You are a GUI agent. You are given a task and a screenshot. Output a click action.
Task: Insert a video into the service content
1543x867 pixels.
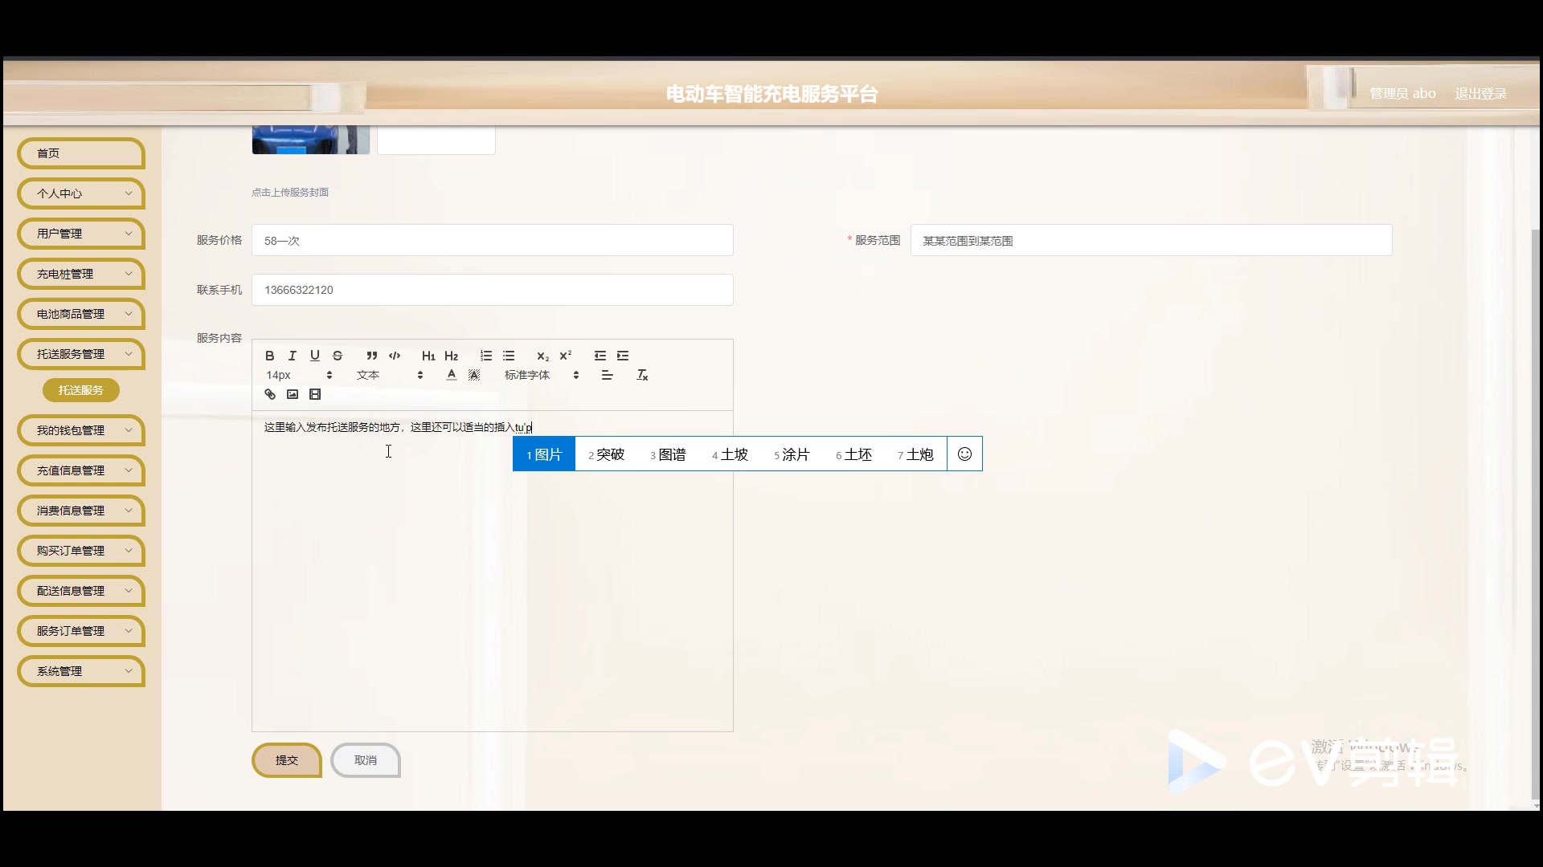coord(314,394)
